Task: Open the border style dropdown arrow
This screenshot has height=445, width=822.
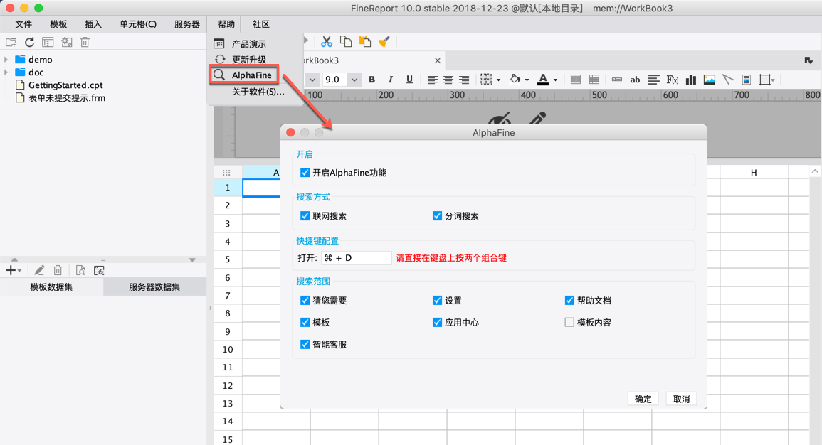Action: click(x=498, y=80)
